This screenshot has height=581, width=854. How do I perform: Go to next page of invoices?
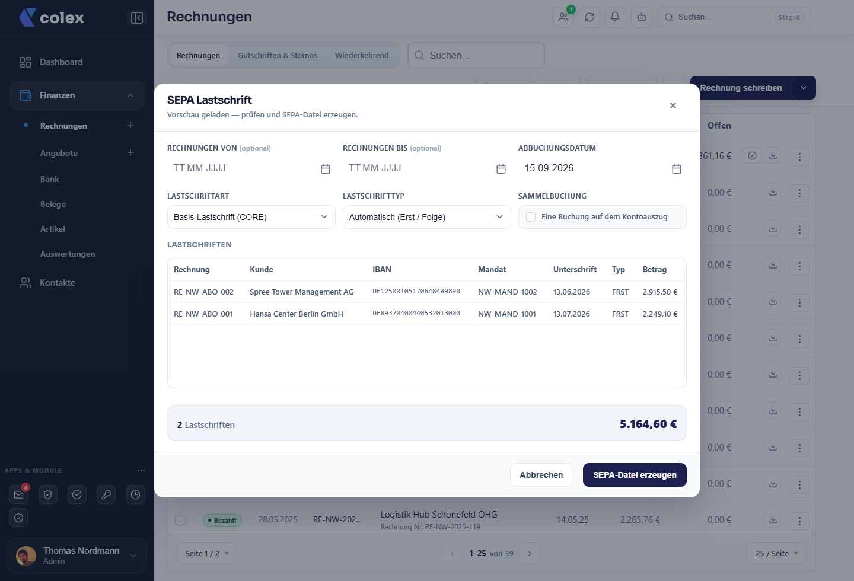(530, 553)
